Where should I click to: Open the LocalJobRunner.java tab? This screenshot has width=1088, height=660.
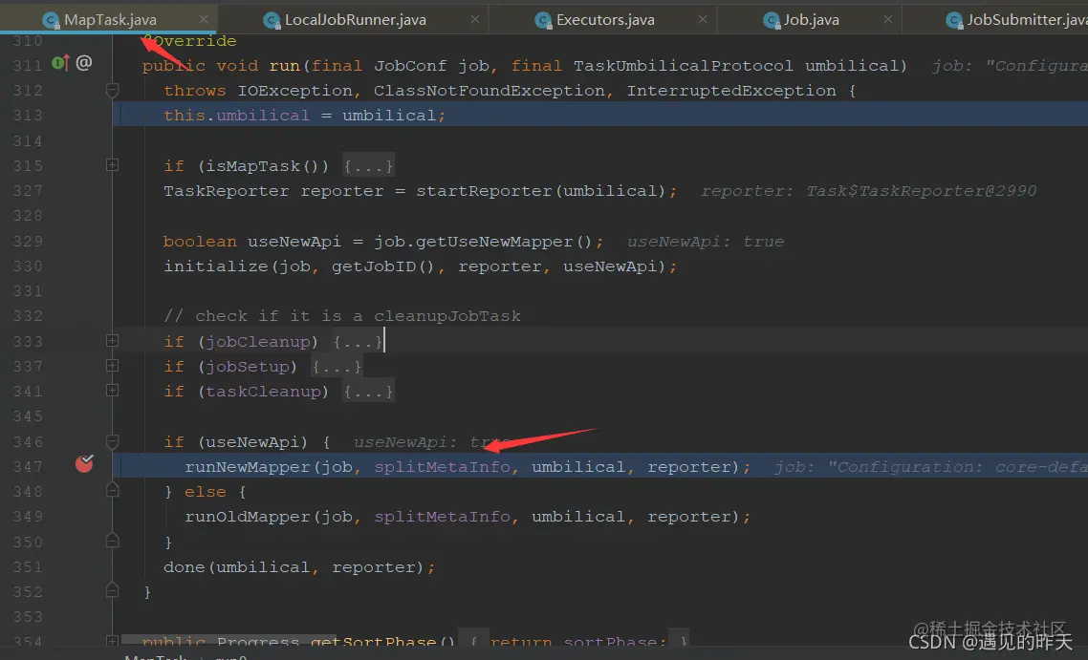pyautogui.click(x=355, y=20)
